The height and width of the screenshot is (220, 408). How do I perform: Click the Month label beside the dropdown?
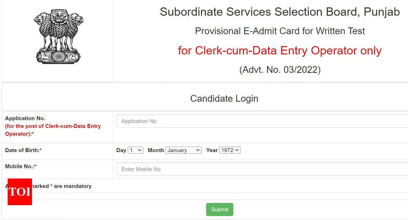[x=156, y=150]
